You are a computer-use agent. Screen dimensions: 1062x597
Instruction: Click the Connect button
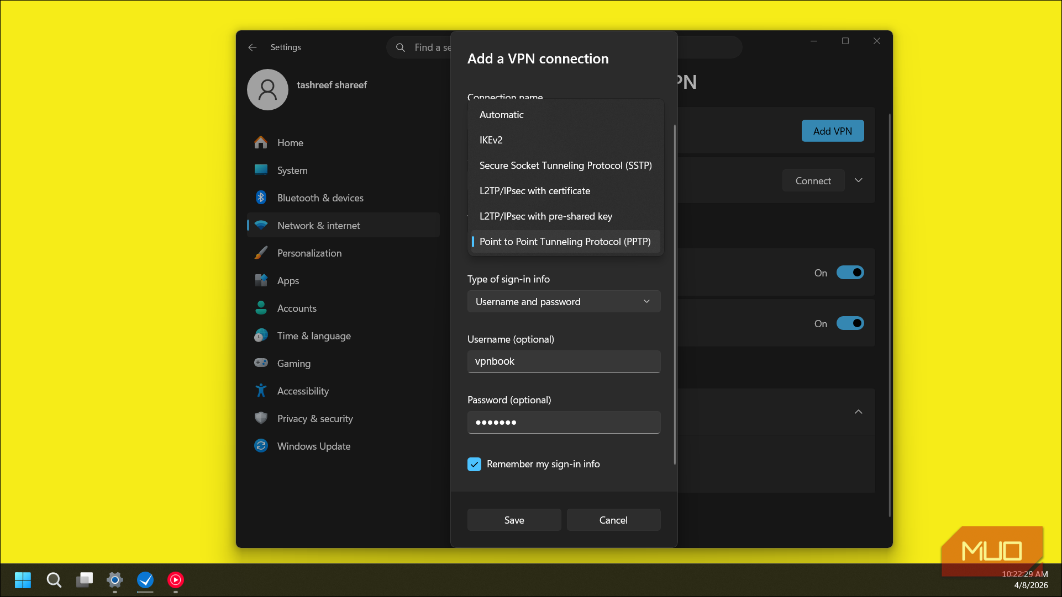pos(813,180)
